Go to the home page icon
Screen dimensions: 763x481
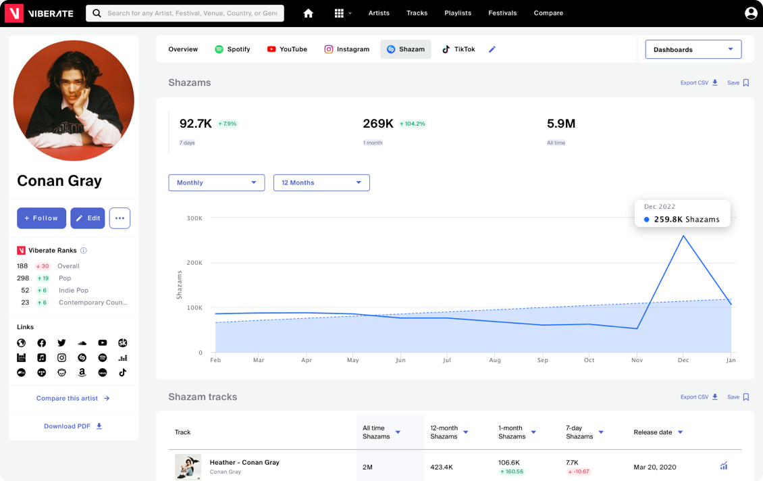[x=308, y=13]
